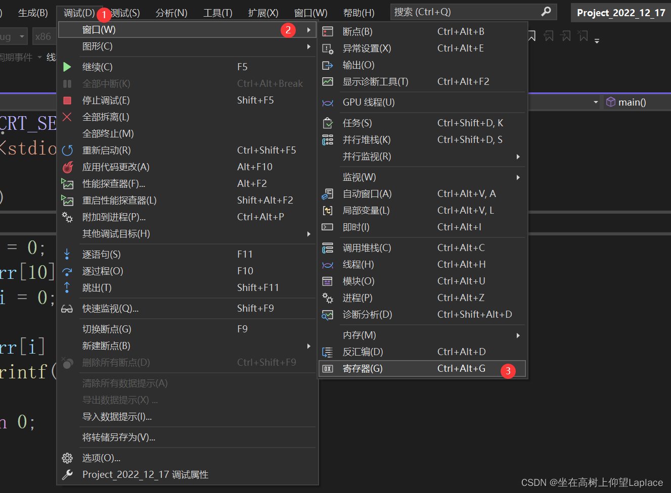Viewport: 671px width, 493px height.
Task: Open the Tools (工具) menu
Action: coord(218,13)
